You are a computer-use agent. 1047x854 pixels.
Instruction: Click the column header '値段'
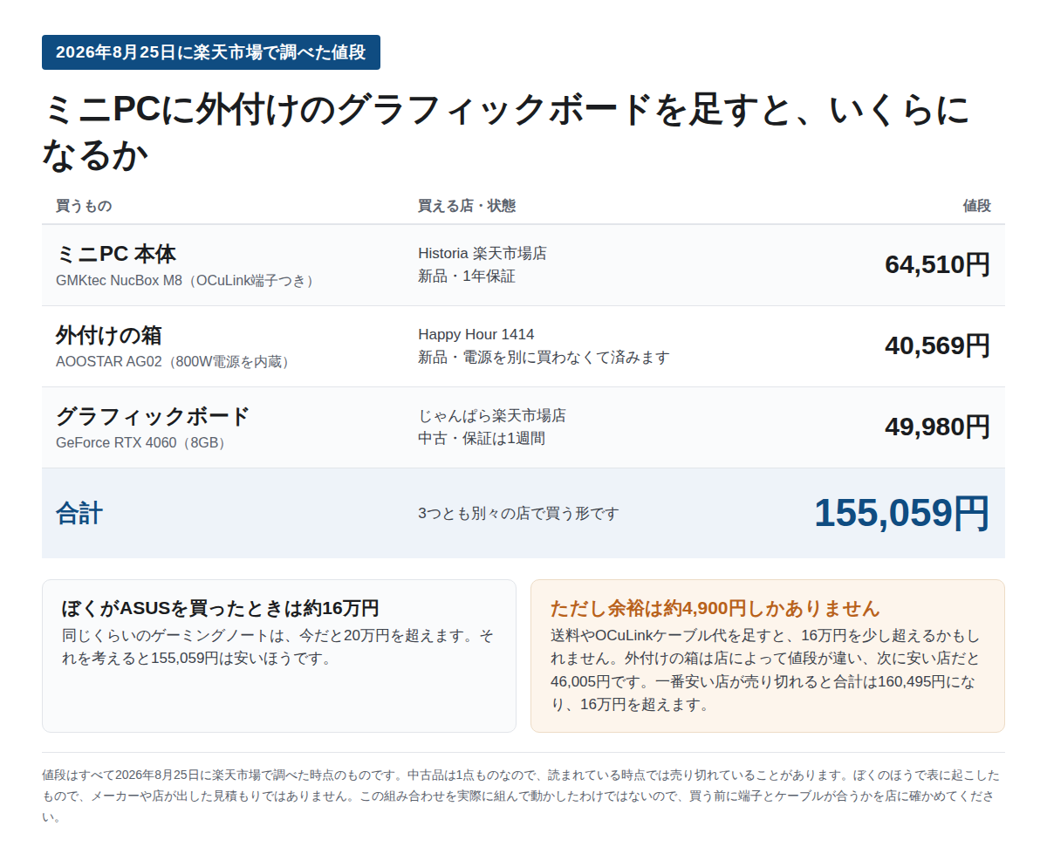pyautogui.click(x=976, y=206)
